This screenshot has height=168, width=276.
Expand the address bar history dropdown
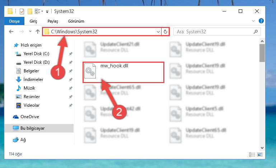pos(158,32)
